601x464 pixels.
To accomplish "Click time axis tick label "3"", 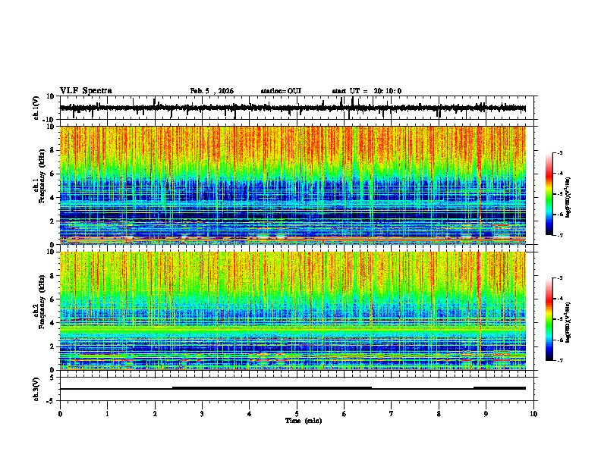I will [202, 414].
